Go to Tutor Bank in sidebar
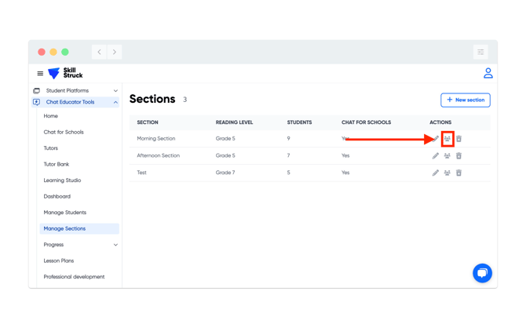 pyautogui.click(x=57, y=164)
